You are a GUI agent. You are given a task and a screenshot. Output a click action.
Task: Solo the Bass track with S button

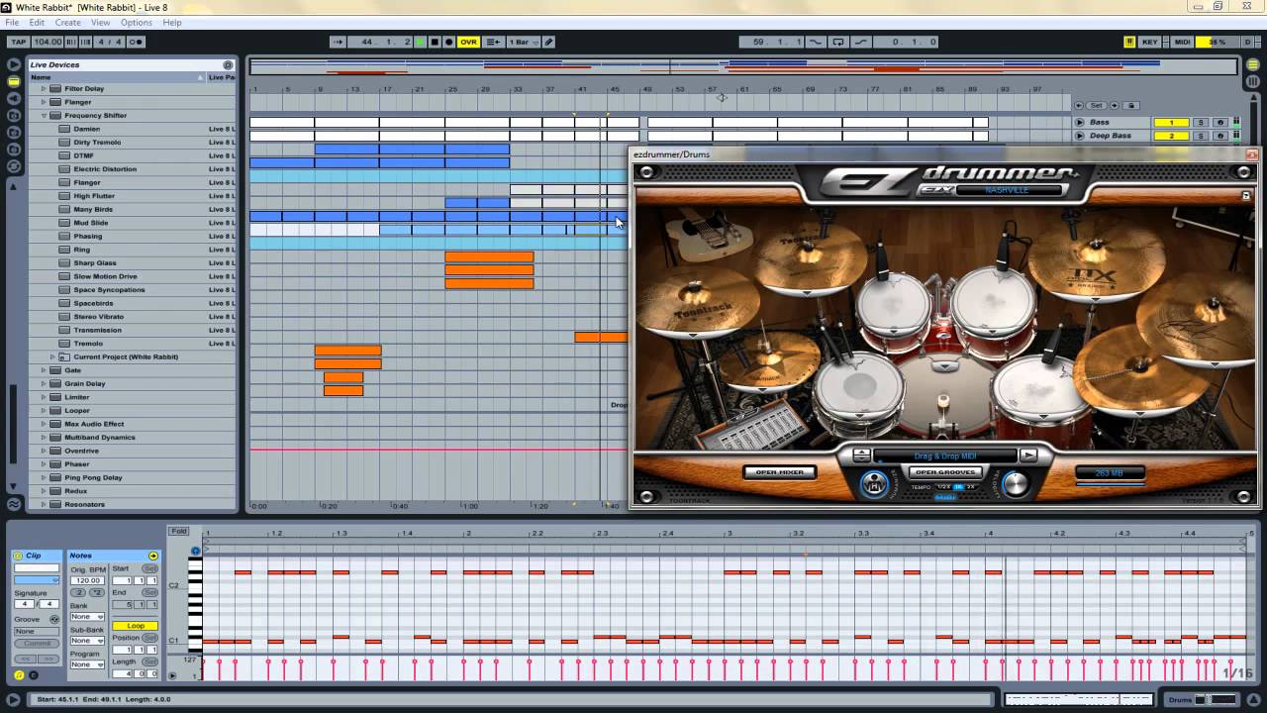1201,122
